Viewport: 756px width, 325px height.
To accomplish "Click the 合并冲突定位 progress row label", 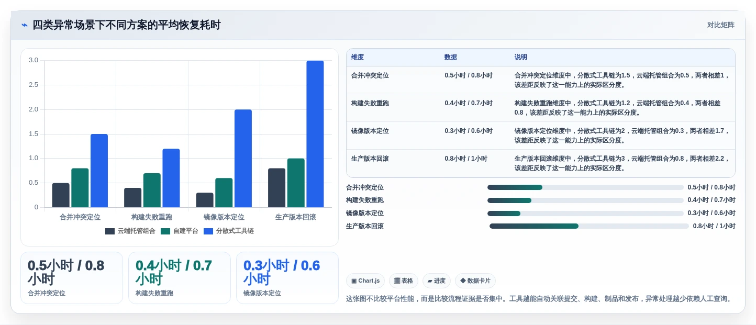I will pyautogui.click(x=365, y=187).
